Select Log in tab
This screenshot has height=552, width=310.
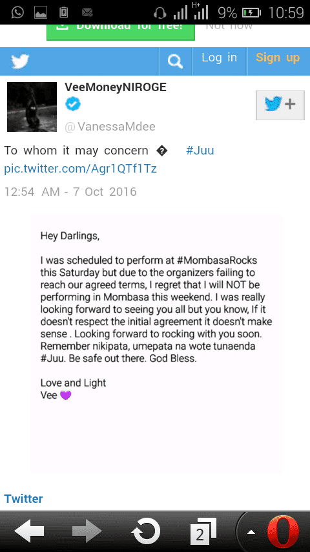click(219, 58)
